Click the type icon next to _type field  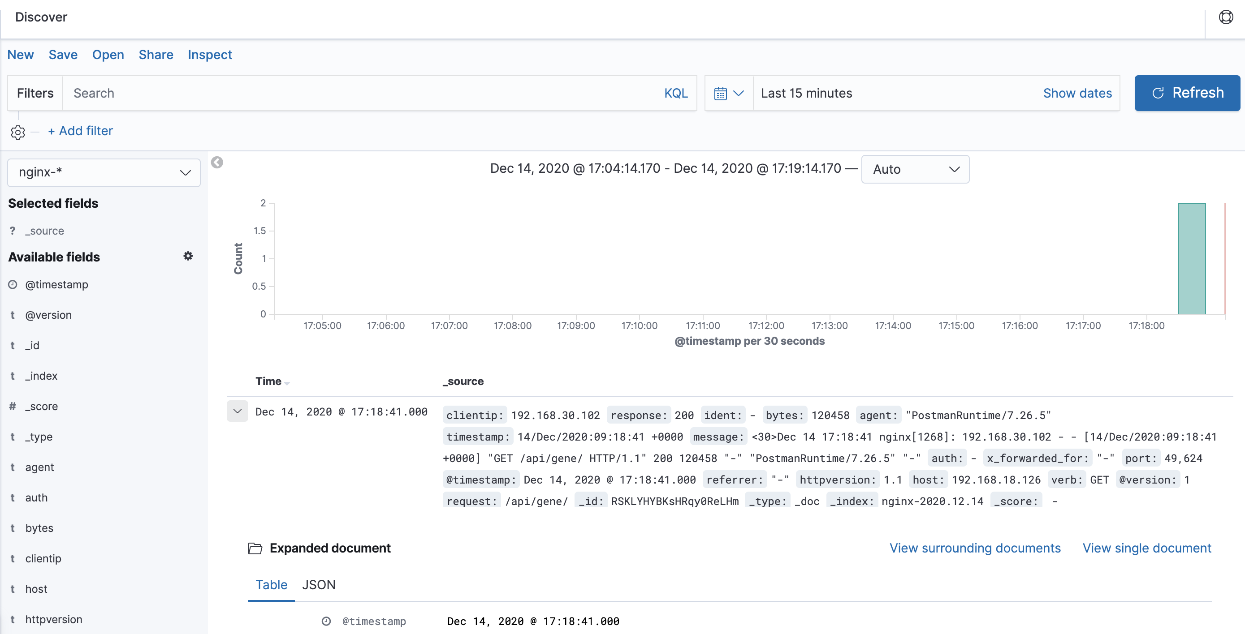click(x=13, y=437)
